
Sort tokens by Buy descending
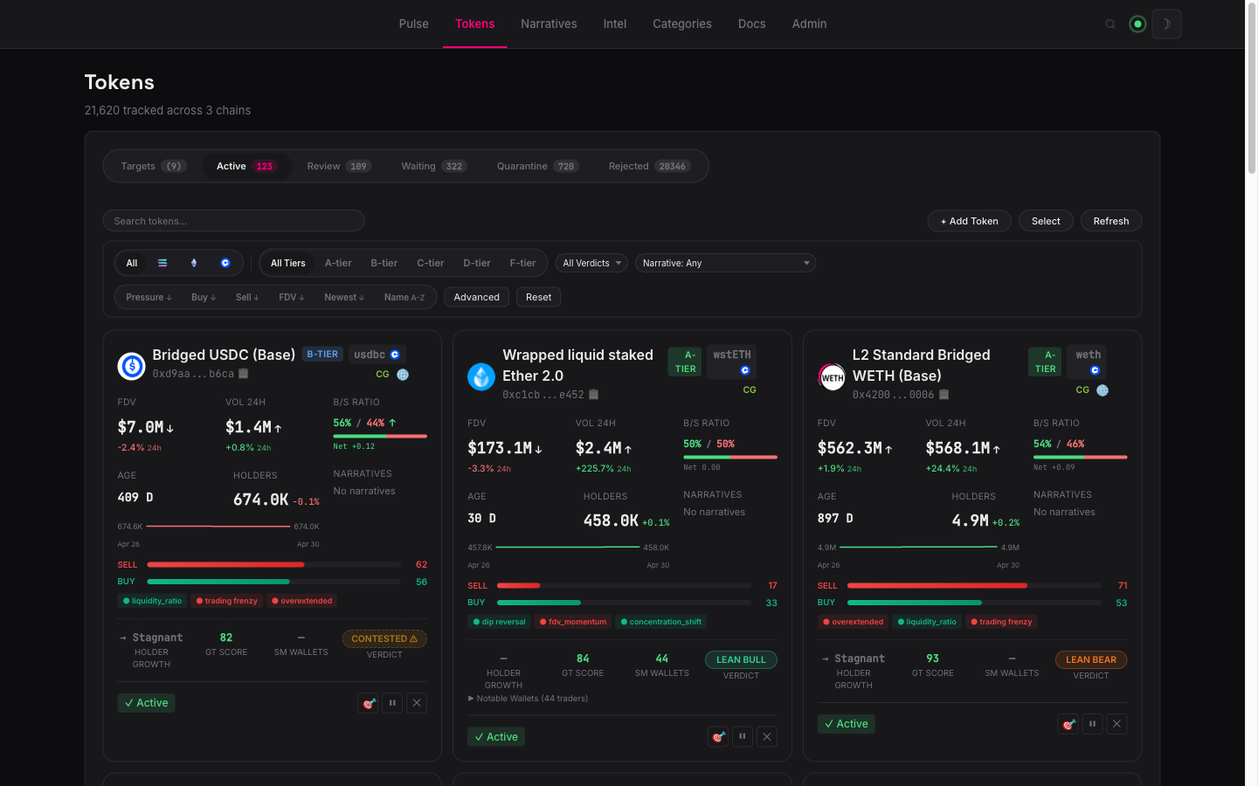(204, 297)
